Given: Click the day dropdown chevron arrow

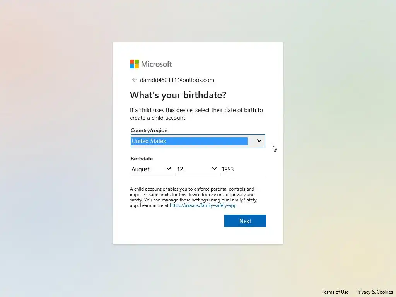Looking at the screenshot, I should pyautogui.click(x=214, y=169).
